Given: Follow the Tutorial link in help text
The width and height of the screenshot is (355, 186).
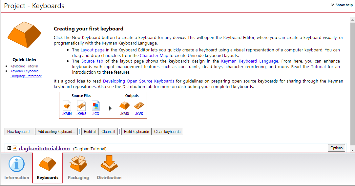Looking at the screenshot, I should [318, 67].
